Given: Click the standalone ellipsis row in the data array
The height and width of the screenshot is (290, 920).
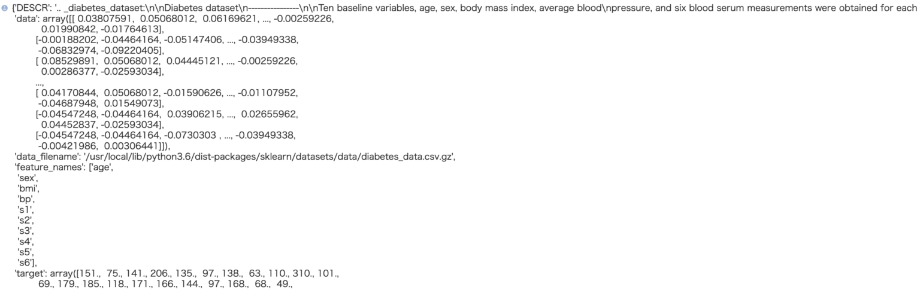Looking at the screenshot, I should pyautogui.click(x=40, y=82).
